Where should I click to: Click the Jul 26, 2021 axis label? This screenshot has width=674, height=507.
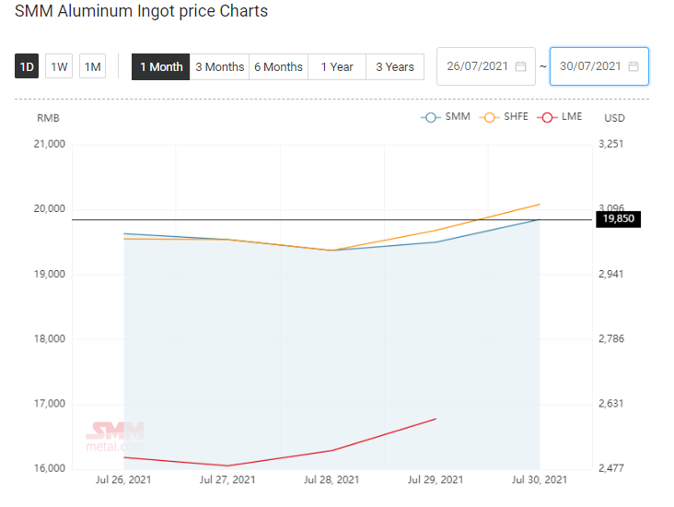pyautogui.click(x=123, y=479)
